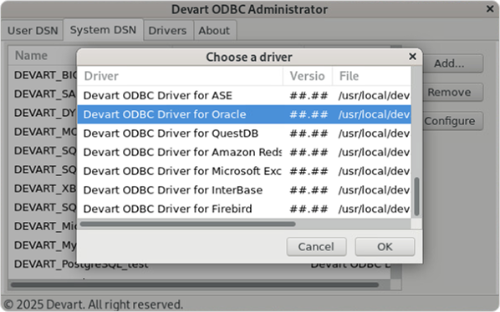The height and width of the screenshot is (312, 500).
Task: Select Devart ODBC Driver for Firebird
Action: point(244,209)
